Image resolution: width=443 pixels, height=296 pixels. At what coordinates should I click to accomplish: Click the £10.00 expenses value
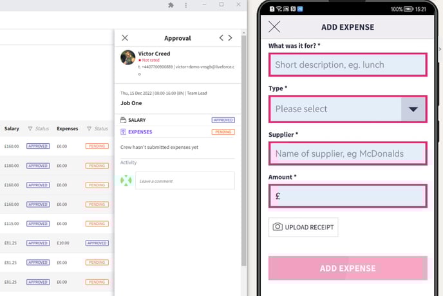[x=62, y=243]
